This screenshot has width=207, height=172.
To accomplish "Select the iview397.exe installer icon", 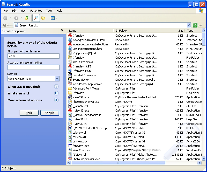I will click(x=70, y=97).
